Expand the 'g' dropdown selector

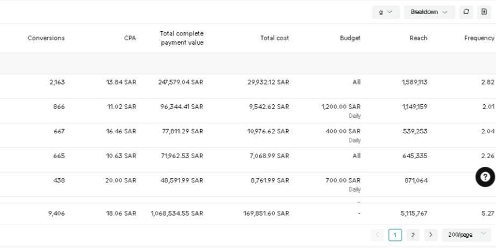click(386, 12)
